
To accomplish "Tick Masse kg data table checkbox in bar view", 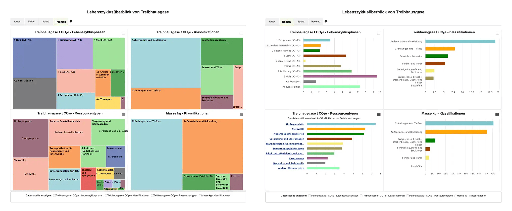I will (x=455, y=196).
